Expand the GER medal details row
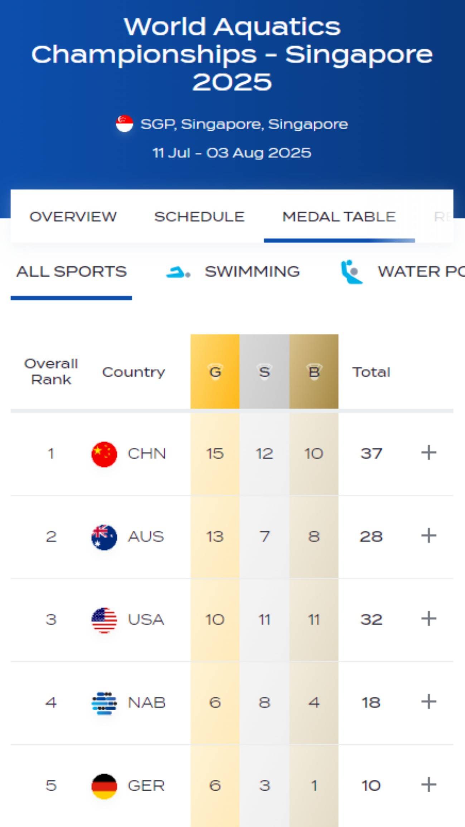 coord(428,785)
